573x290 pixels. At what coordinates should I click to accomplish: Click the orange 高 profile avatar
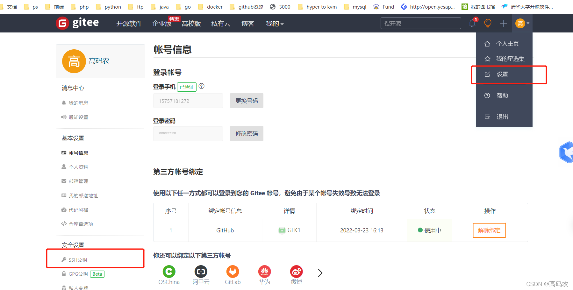tap(74, 61)
